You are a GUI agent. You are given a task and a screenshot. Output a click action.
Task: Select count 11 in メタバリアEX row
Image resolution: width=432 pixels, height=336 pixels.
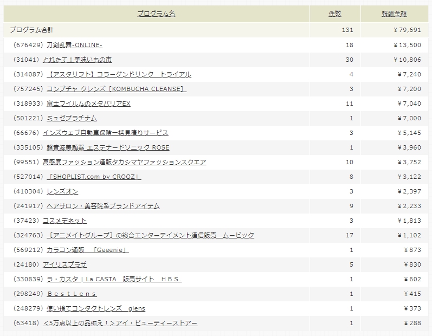point(350,104)
